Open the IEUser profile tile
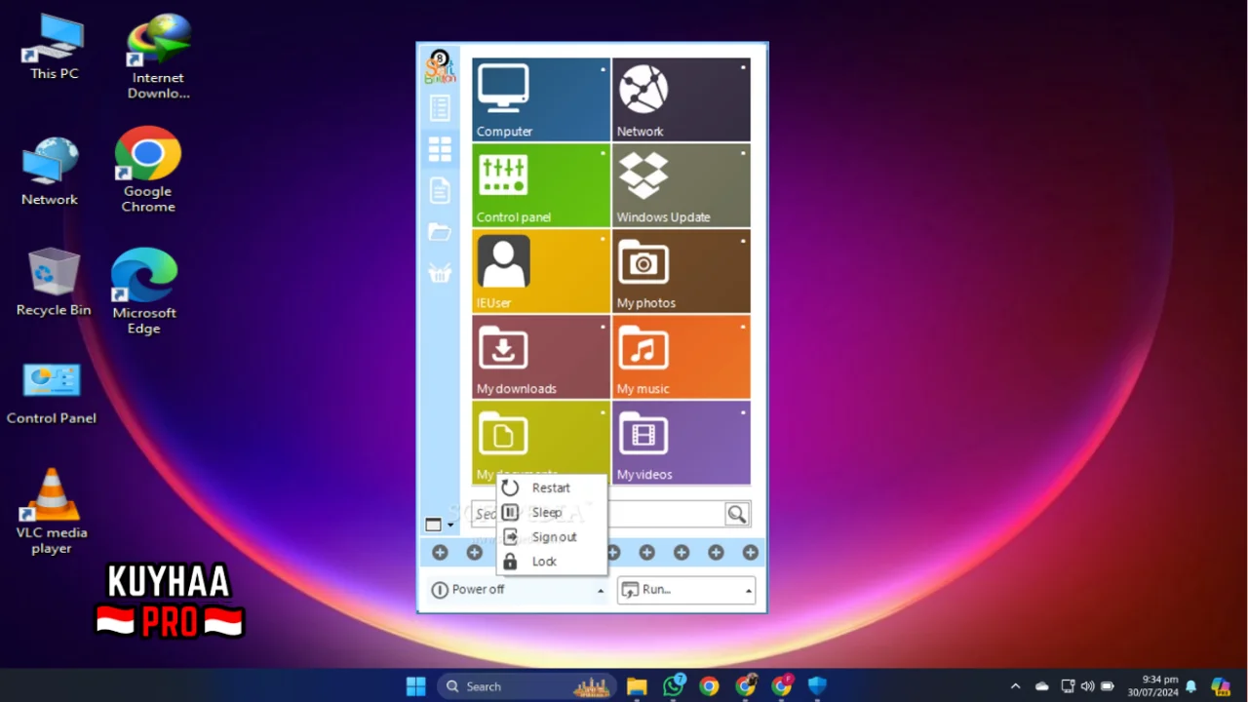This screenshot has height=702, width=1248. coord(541,271)
